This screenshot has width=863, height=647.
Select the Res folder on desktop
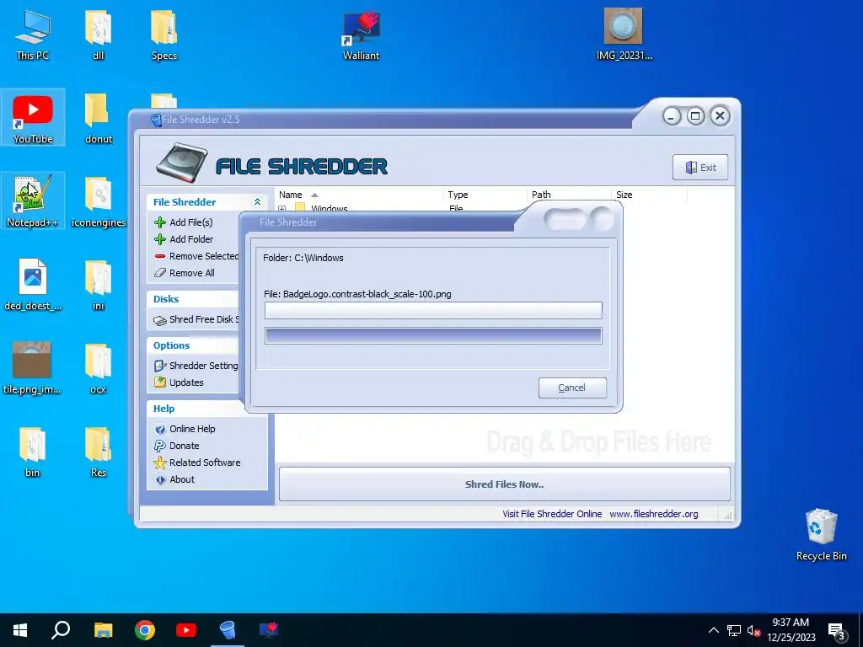99,452
